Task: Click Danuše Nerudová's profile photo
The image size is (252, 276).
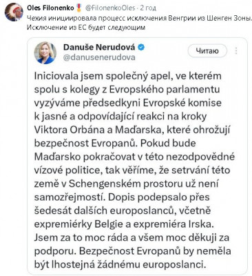Action: pos(45,52)
